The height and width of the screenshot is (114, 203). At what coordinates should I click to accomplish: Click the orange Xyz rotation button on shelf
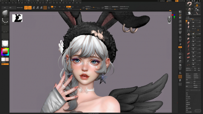pos(180,47)
